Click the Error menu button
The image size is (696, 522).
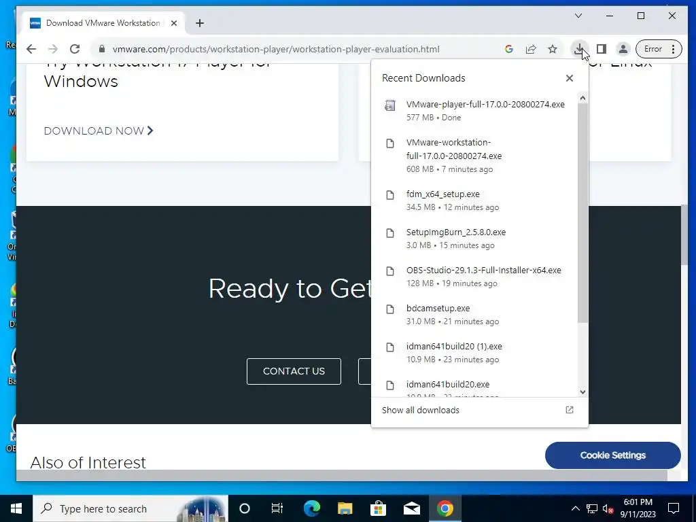659,49
